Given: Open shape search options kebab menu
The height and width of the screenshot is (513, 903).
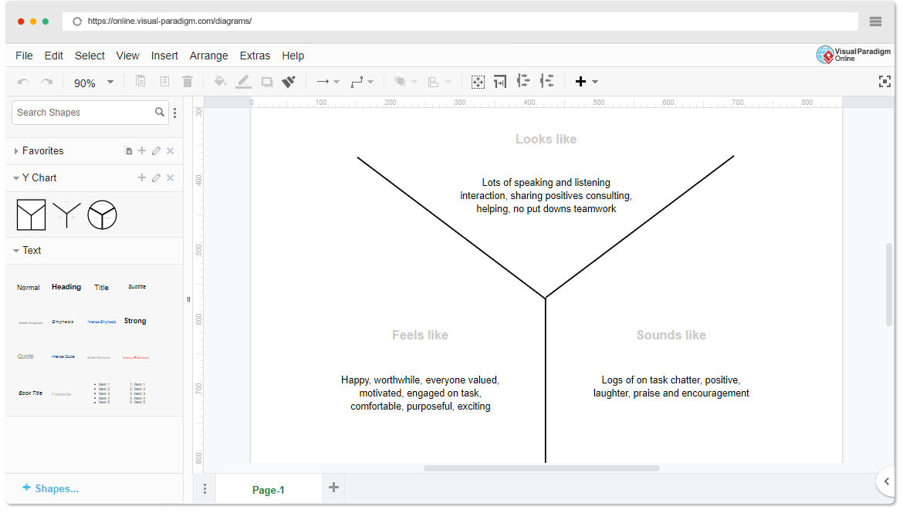Looking at the screenshot, I should click(x=174, y=113).
